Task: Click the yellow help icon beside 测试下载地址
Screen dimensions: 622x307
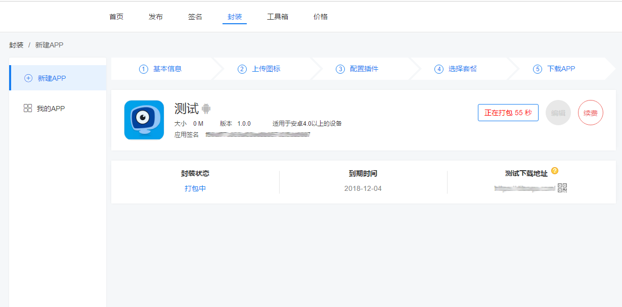Action: click(x=555, y=171)
